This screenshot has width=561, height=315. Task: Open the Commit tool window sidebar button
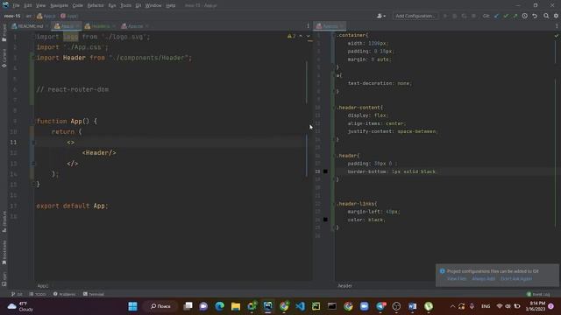4,59
